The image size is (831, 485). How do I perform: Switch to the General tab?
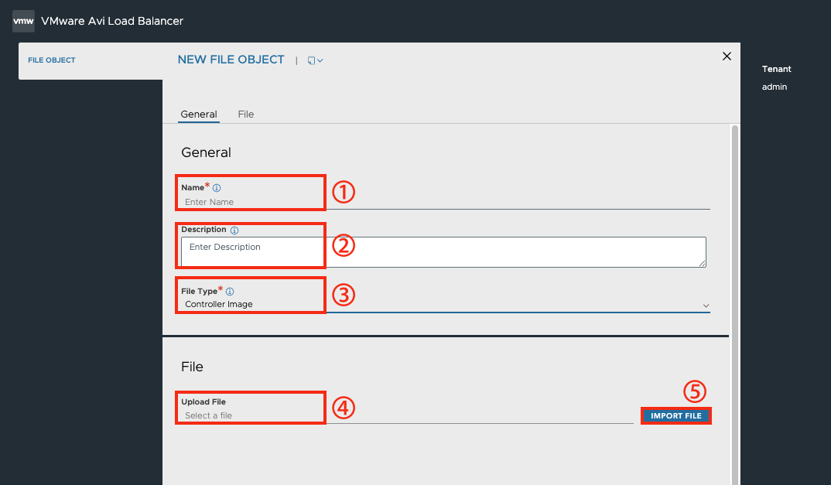(x=199, y=114)
